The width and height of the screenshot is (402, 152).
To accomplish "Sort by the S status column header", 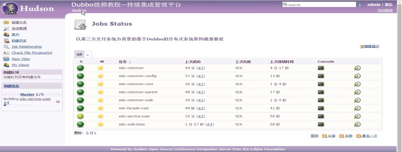I will point(81,62).
